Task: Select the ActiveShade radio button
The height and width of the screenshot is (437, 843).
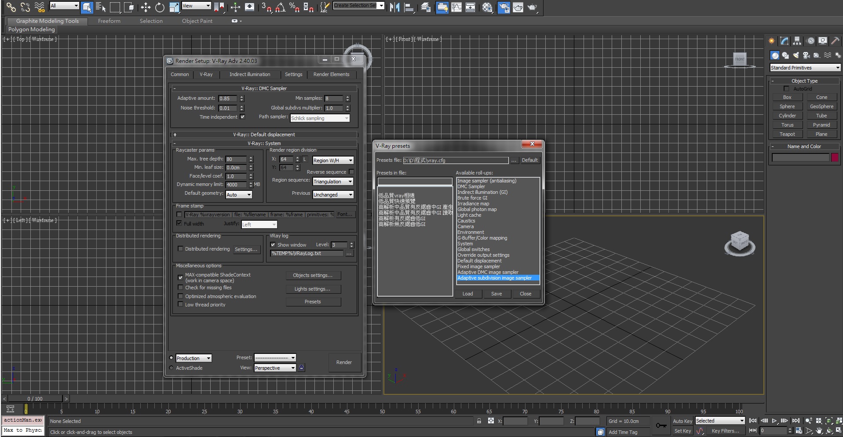Action: 172,368
